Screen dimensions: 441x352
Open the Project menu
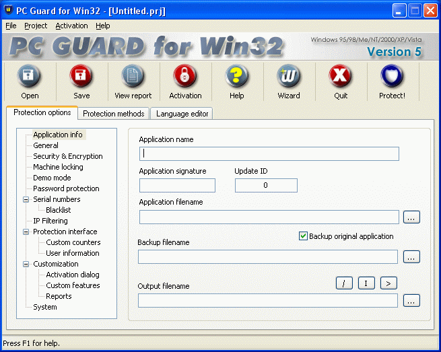[36, 26]
